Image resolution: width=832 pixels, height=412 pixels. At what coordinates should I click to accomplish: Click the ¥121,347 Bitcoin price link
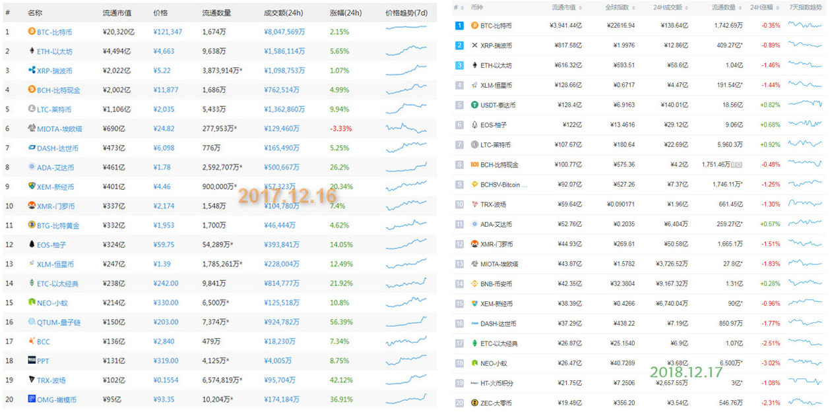click(x=168, y=32)
